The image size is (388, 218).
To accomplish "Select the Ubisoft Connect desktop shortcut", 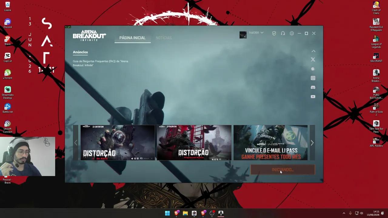I will click(x=8, y=127).
